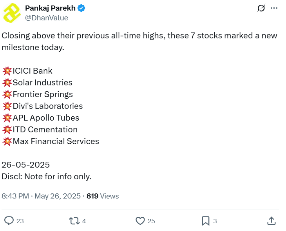
Task: Click the repost arrows icon
Action: pyautogui.click(x=74, y=221)
